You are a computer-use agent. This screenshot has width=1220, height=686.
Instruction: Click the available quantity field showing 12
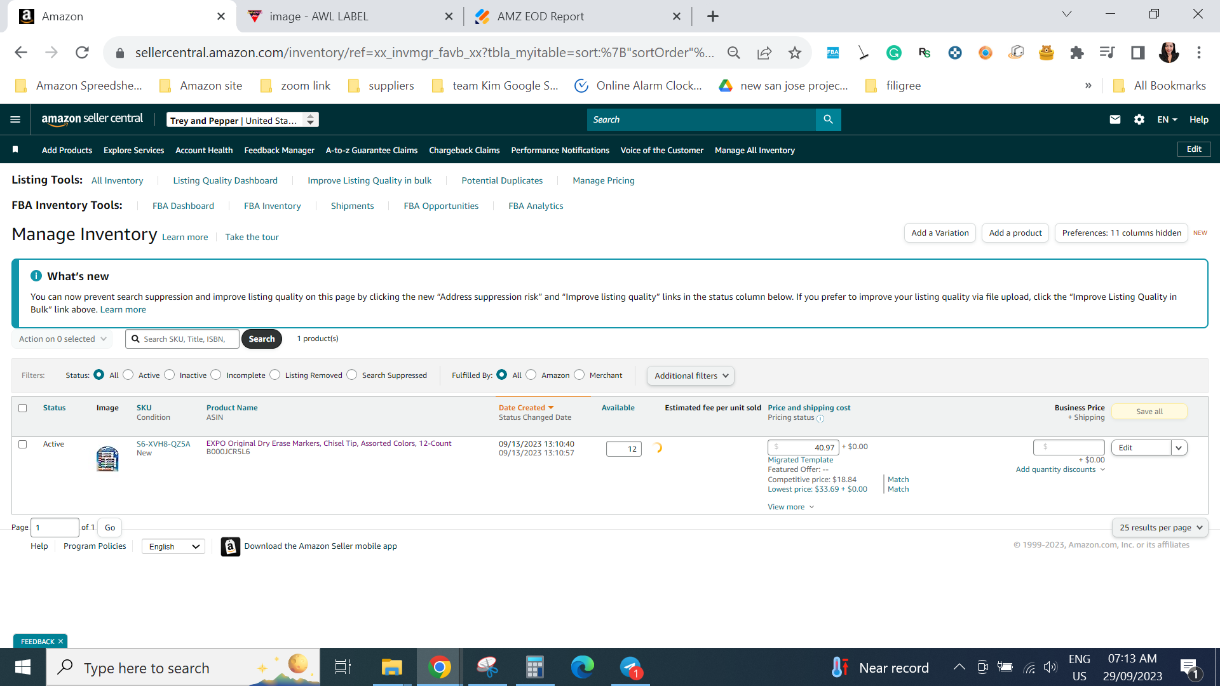click(x=623, y=448)
